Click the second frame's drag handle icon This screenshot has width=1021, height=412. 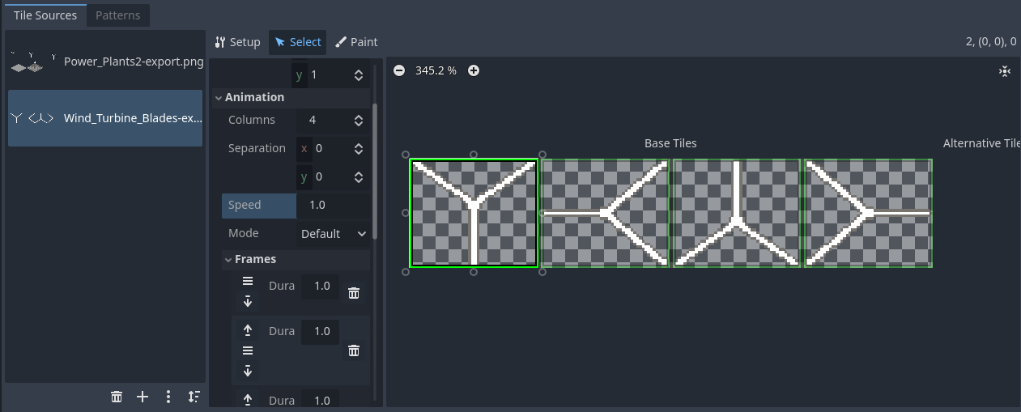[x=248, y=350]
